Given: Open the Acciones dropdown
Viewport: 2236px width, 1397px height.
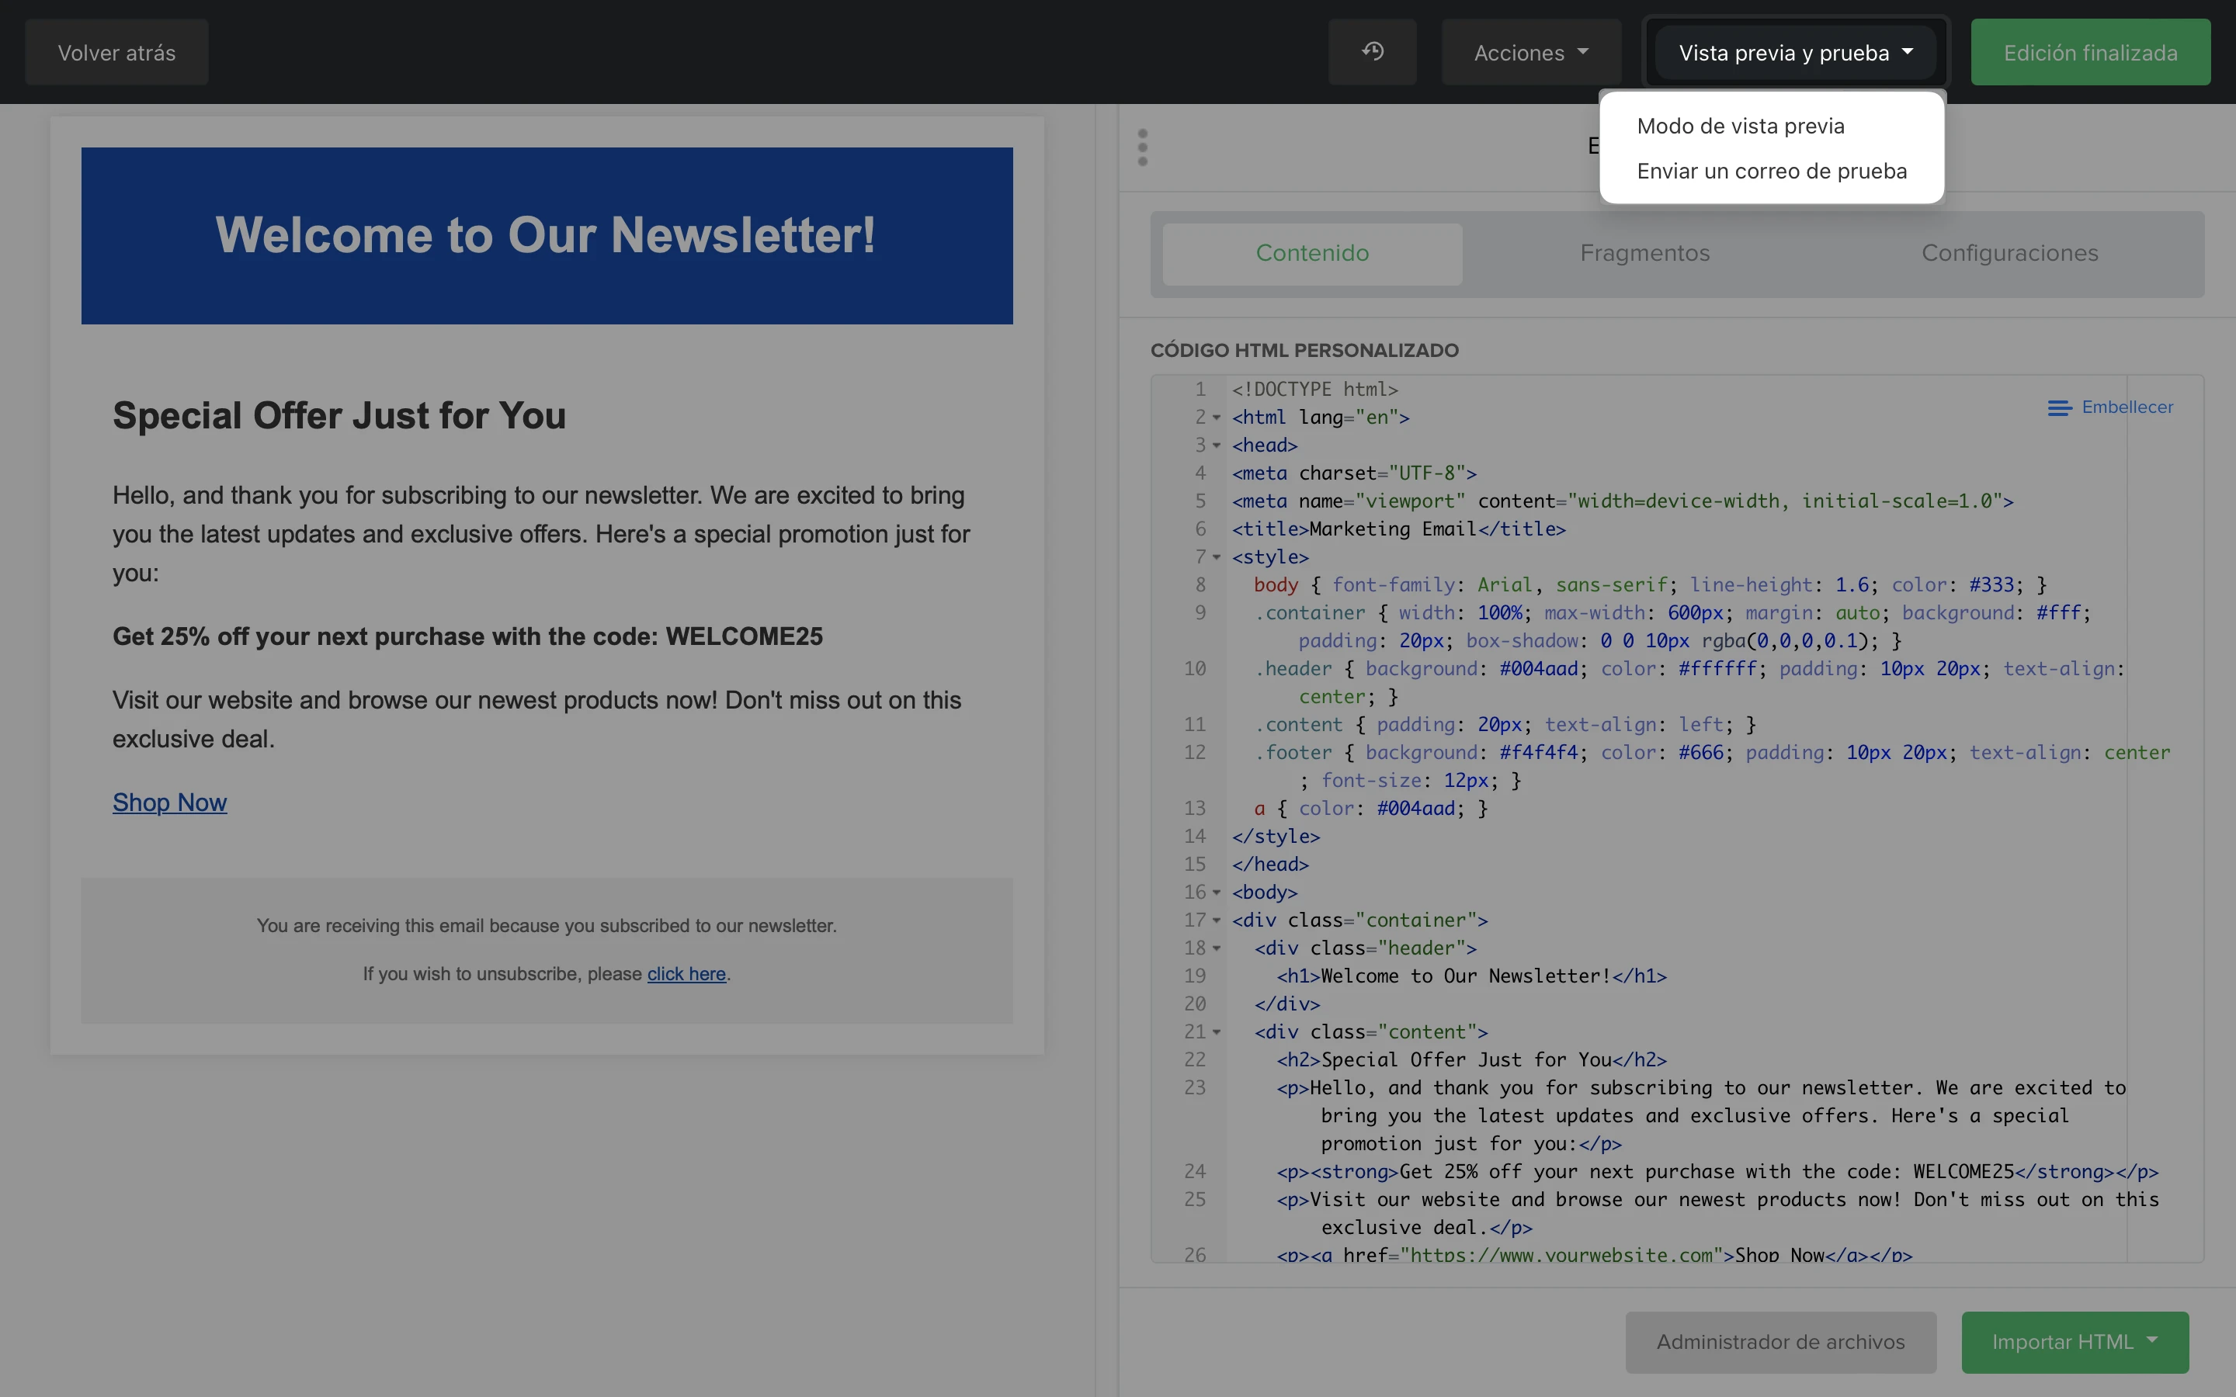Looking at the screenshot, I should [1531, 53].
